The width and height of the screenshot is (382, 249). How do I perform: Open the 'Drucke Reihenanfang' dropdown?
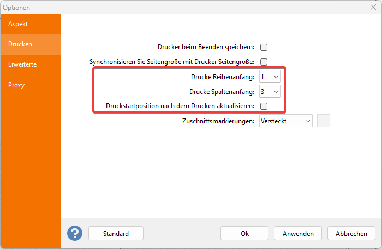tap(270, 77)
